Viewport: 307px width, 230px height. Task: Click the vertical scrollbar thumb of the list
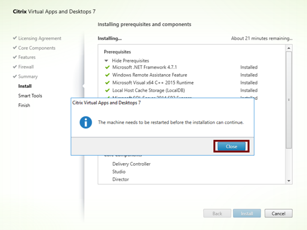tap(289, 100)
